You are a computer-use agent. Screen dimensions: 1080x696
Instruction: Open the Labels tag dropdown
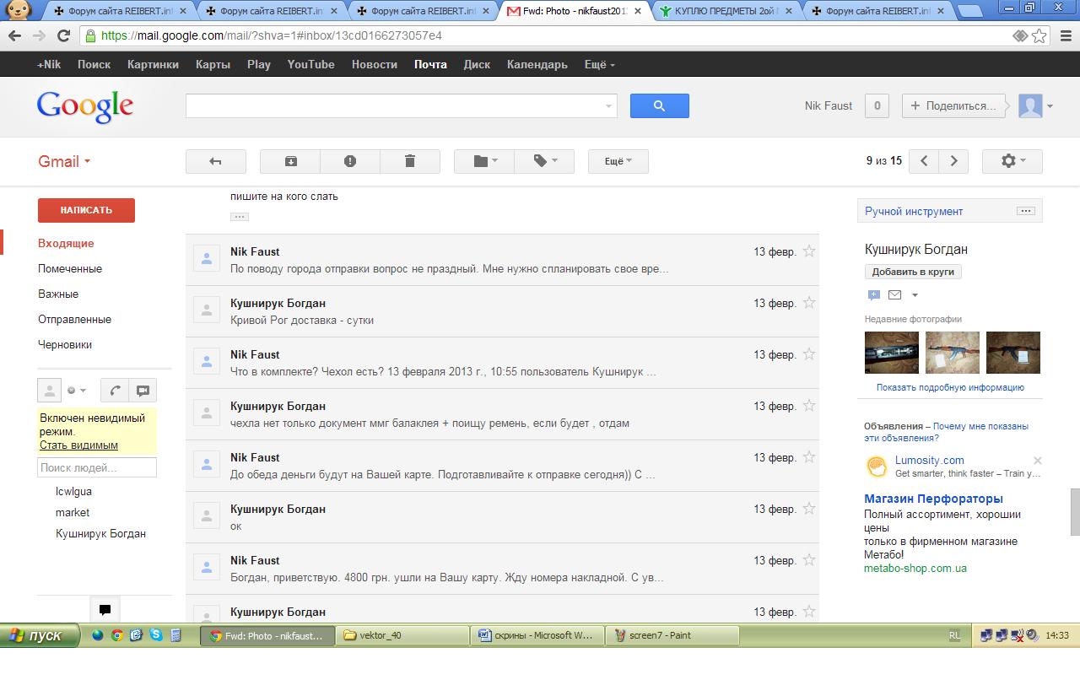pyautogui.click(x=544, y=161)
